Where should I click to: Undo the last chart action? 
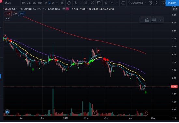(112, 3)
